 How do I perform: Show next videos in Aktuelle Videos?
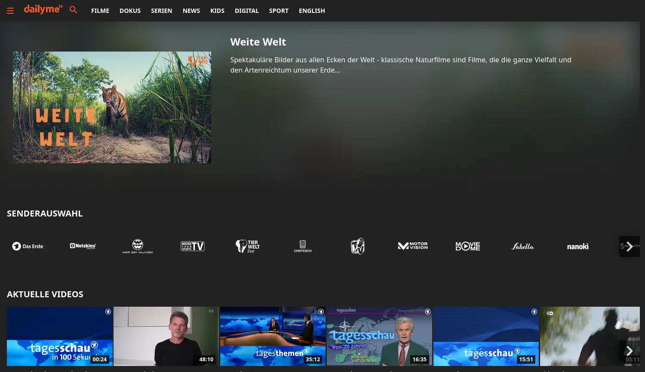(x=629, y=351)
